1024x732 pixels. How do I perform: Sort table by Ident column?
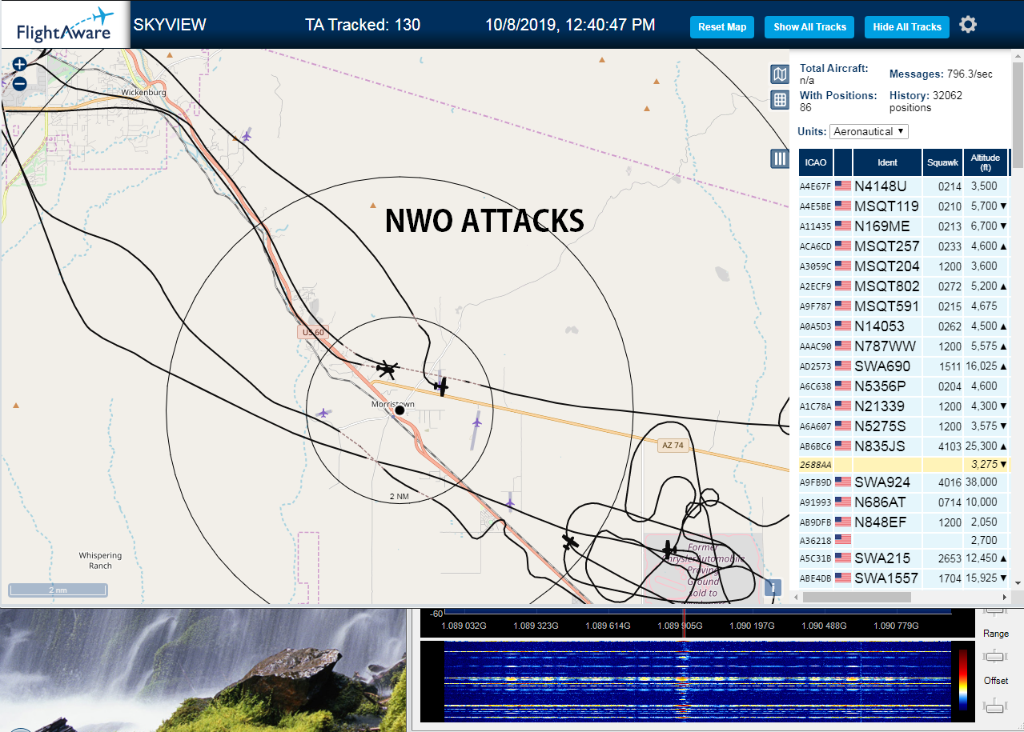click(x=887, y=162)
